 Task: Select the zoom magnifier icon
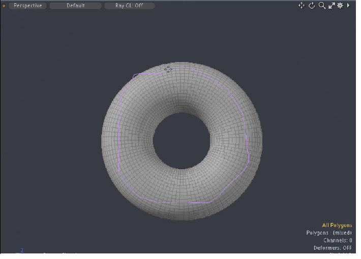[x=322, y=6]
